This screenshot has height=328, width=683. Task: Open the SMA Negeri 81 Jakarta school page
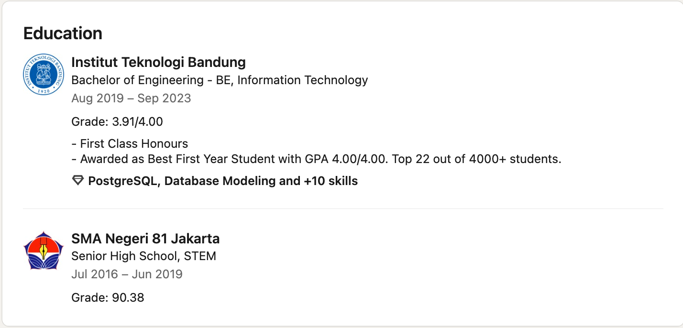click(x=145, y=238)
